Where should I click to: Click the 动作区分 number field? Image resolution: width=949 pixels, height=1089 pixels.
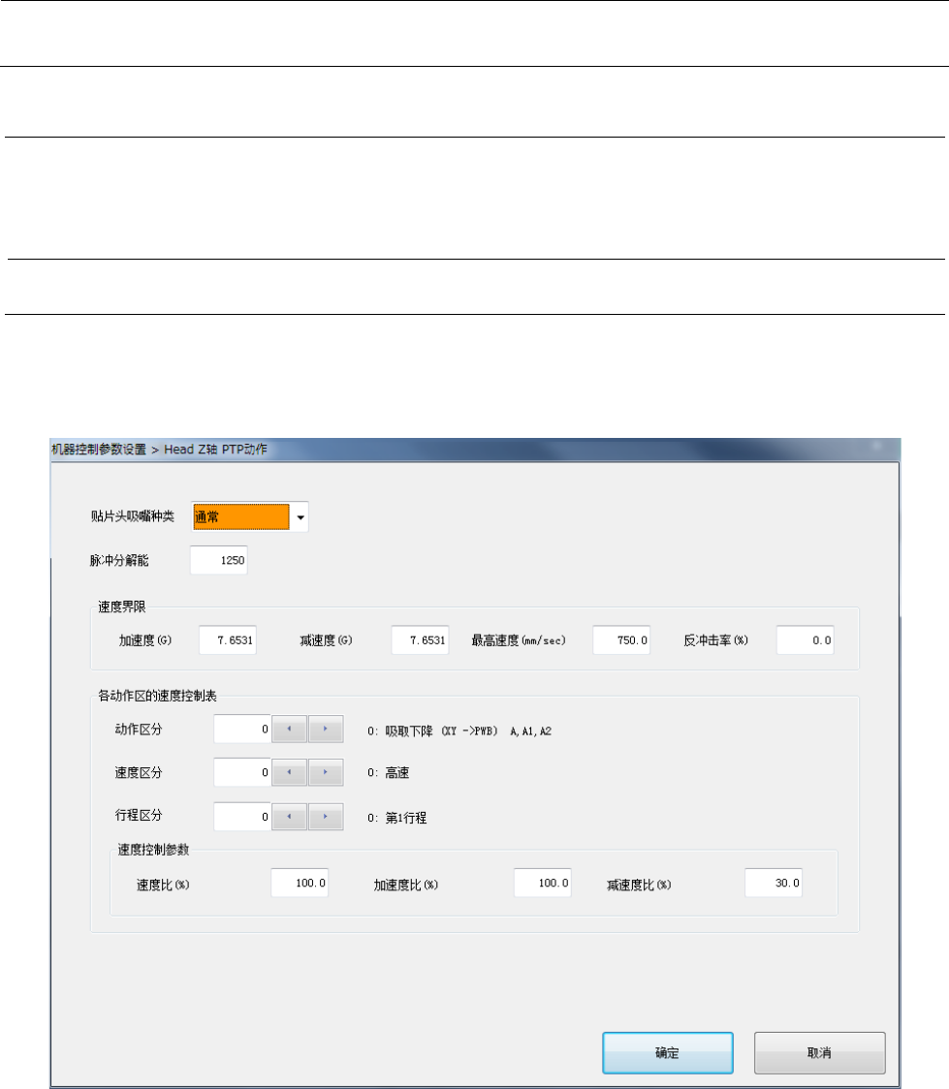[x=242, y=730]
